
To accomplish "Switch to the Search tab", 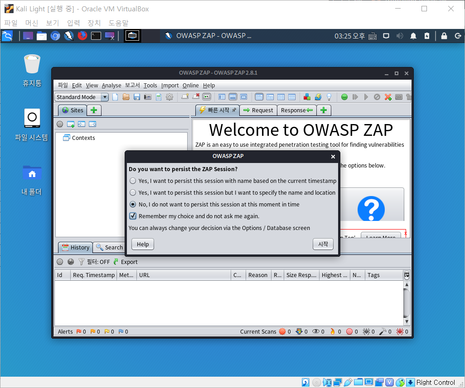I will pyautogui.click(x=109, y=247).
